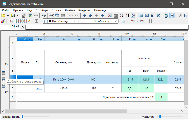Click the paste clipboard icon
Viewport: 189px width, 120px height.
(x=63, y=16)
